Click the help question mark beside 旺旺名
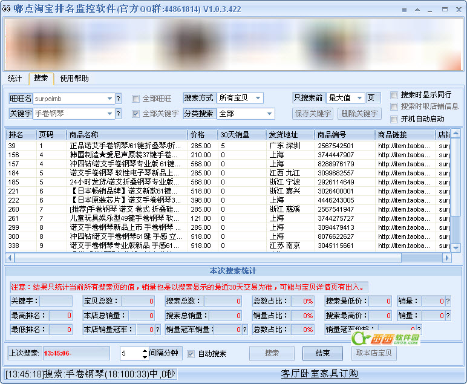Image resolution: width=467 pixels, height=384 pixels. tap(118, 99)
